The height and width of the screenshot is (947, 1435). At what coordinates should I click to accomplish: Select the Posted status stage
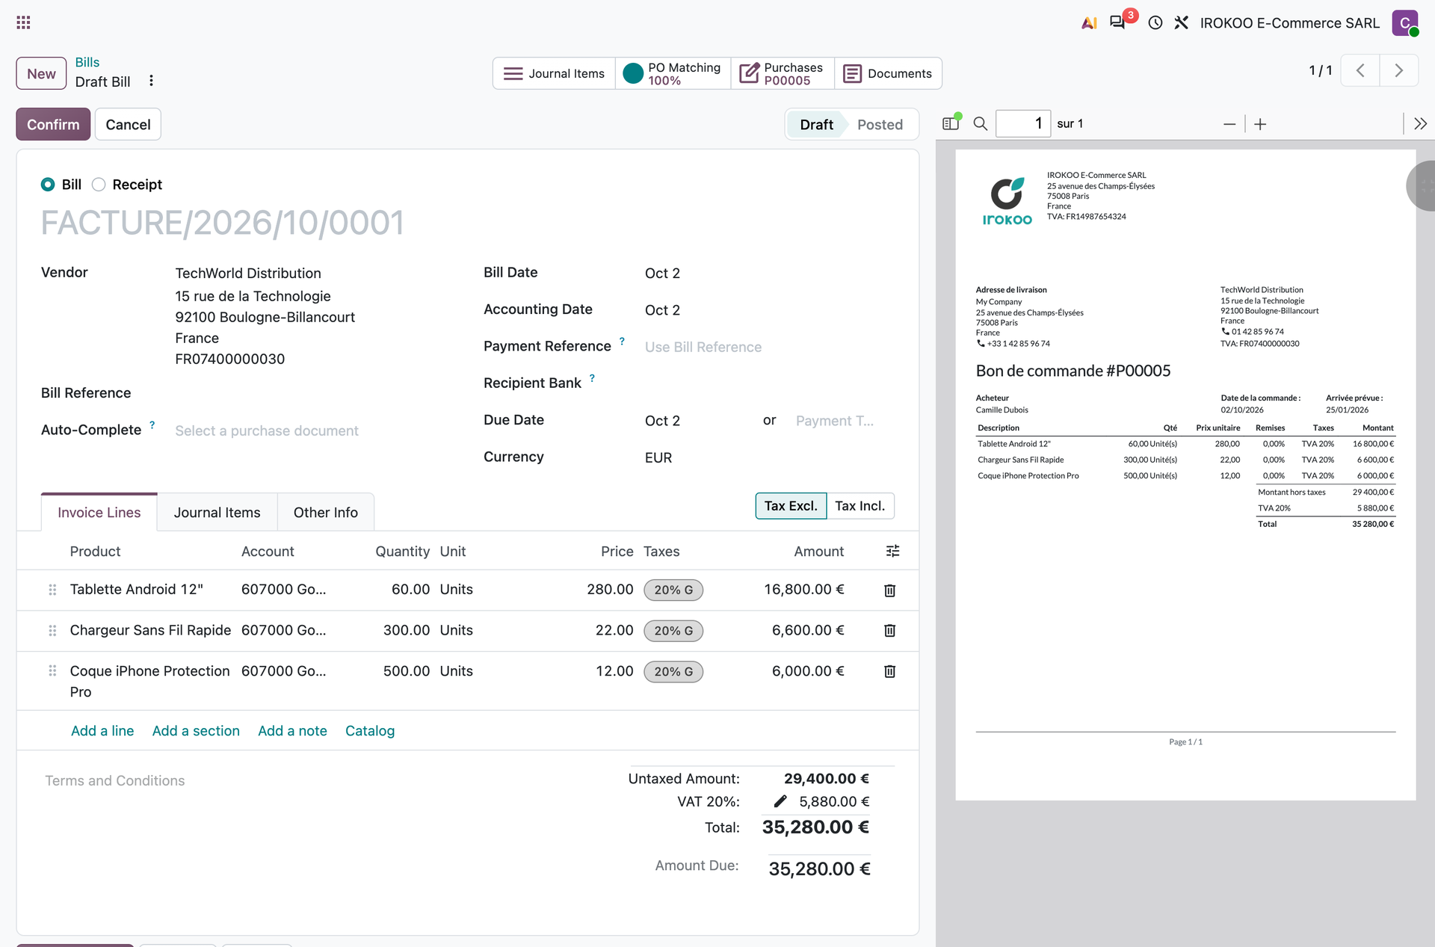click(880, 125)
